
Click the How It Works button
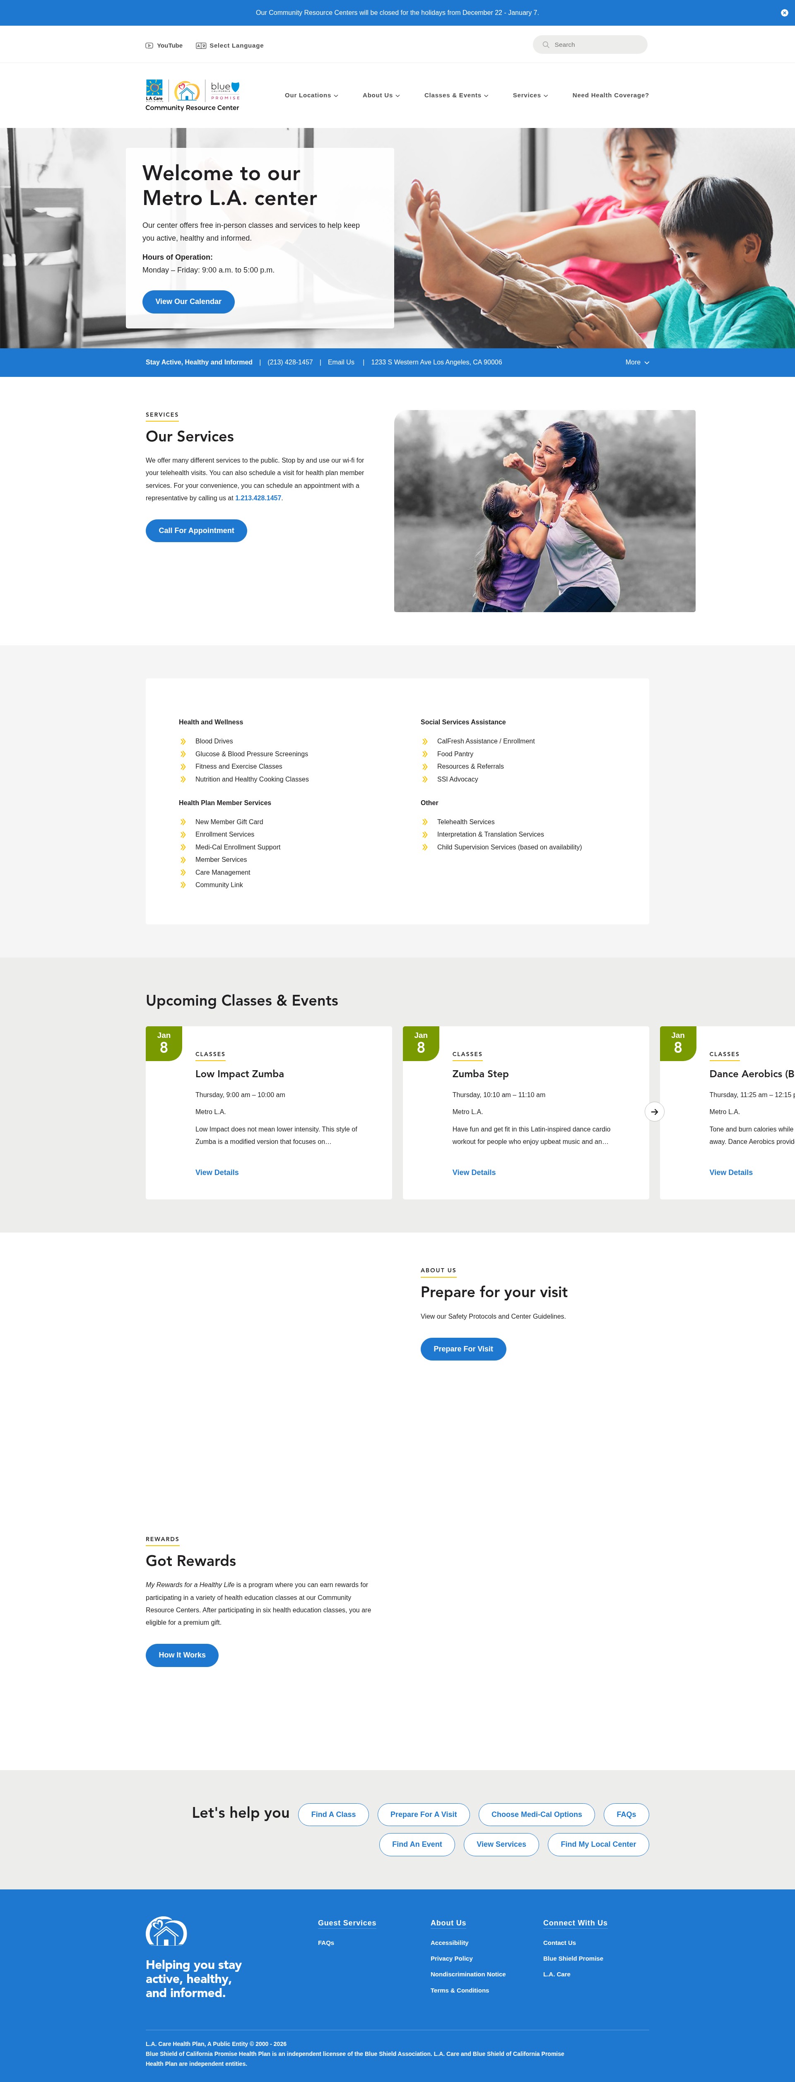(182, 1655)
